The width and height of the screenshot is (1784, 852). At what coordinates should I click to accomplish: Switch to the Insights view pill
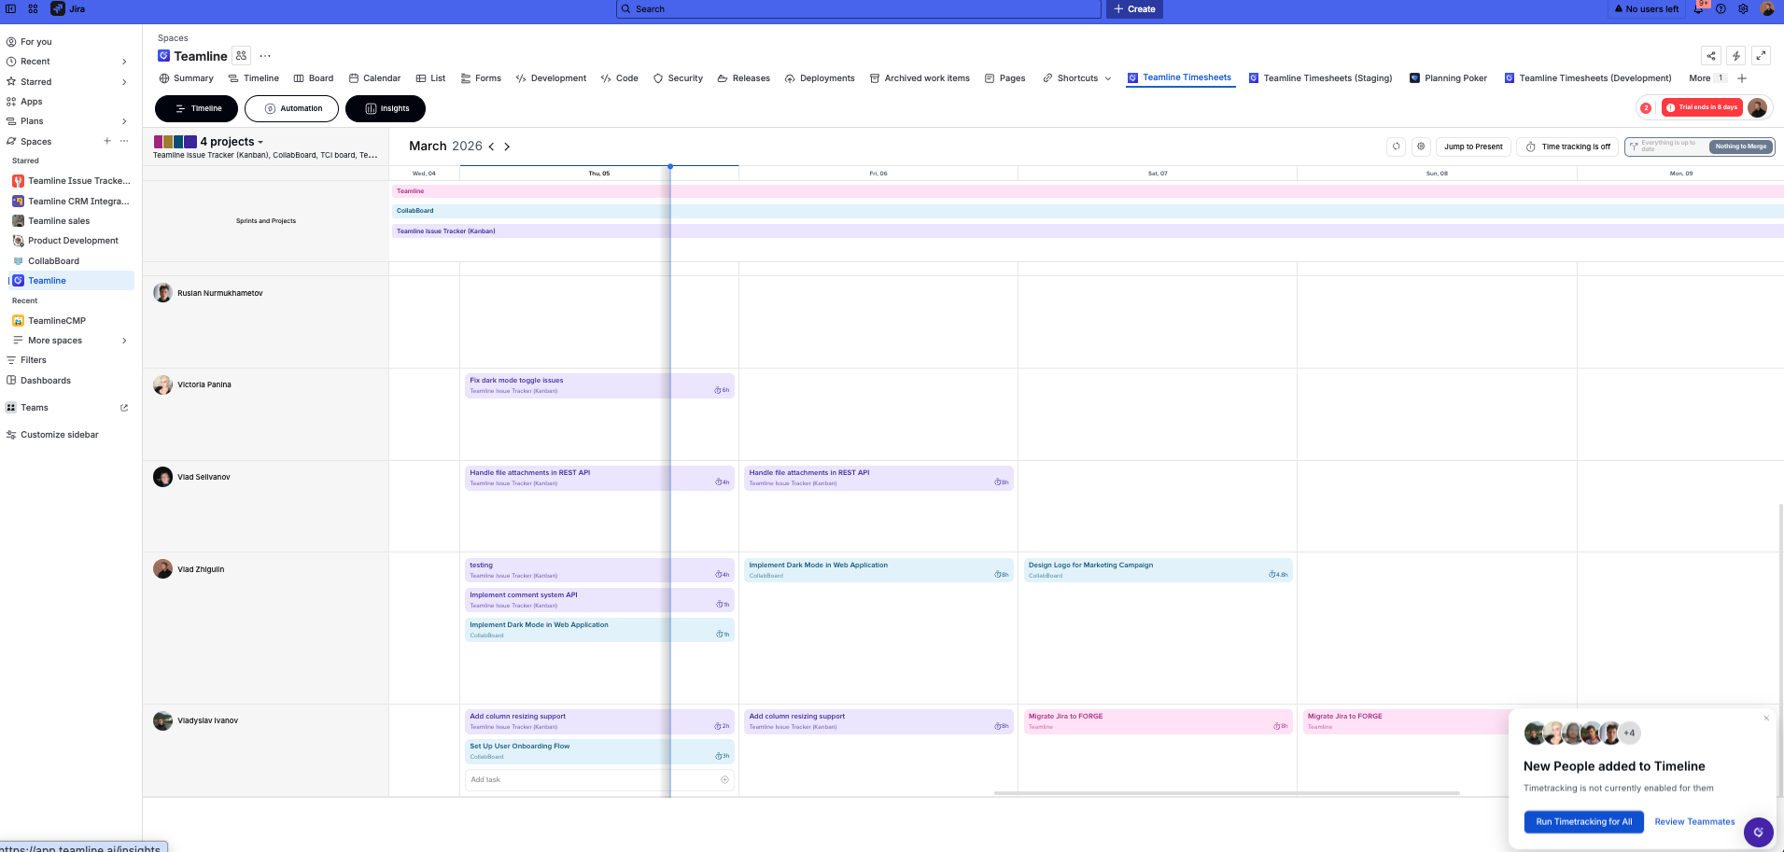point(386,108)
